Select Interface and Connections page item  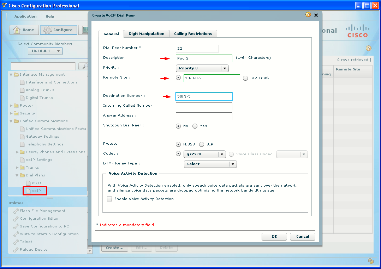click(52, 82)
